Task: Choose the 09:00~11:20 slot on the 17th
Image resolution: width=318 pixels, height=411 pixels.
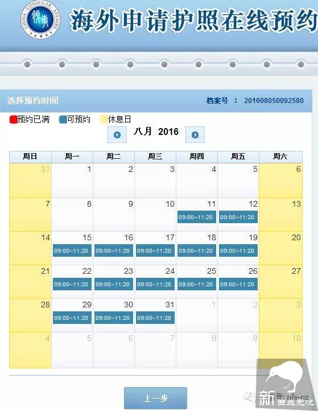Action: pos(155,250)
